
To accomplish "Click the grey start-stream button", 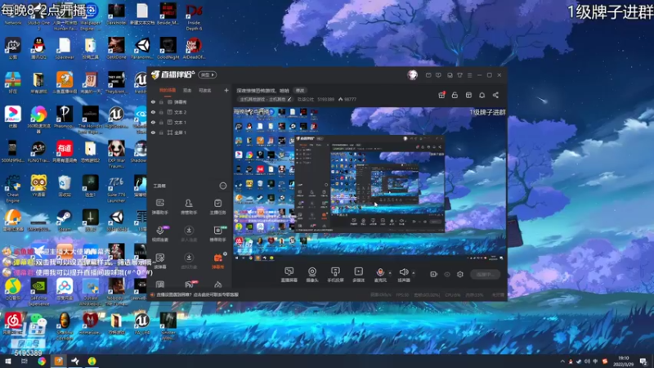I will coord(485,275).
